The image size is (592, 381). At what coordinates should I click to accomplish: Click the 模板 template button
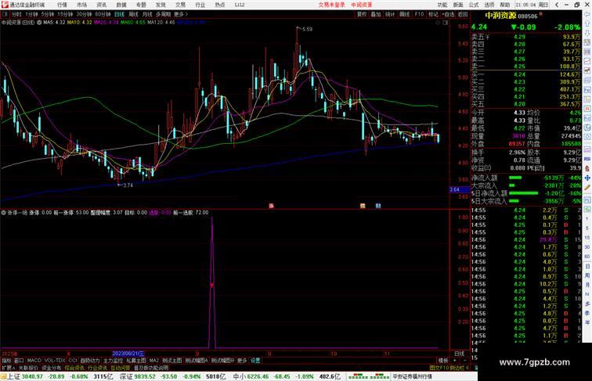[x=443, y=361]
